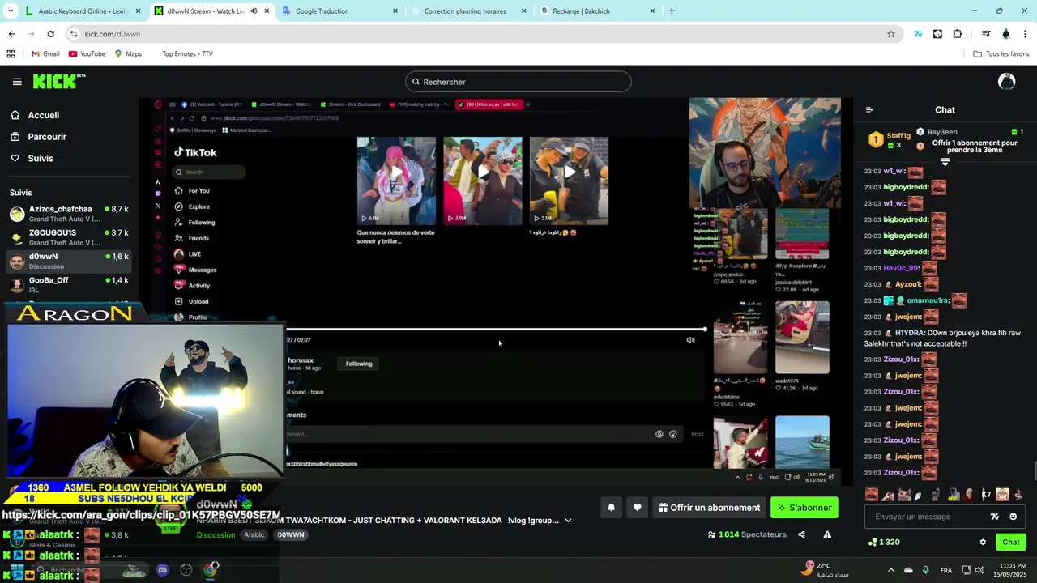Go back in browser history
This screenshot has width=1037, height=583.
[x=11, y=34]
